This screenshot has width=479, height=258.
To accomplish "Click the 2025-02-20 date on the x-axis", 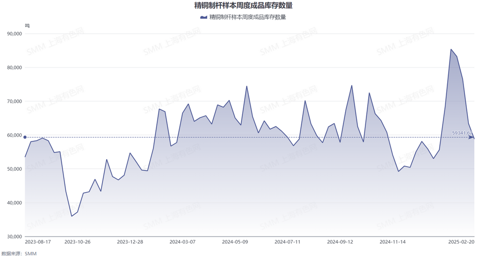I will [461, 242].
